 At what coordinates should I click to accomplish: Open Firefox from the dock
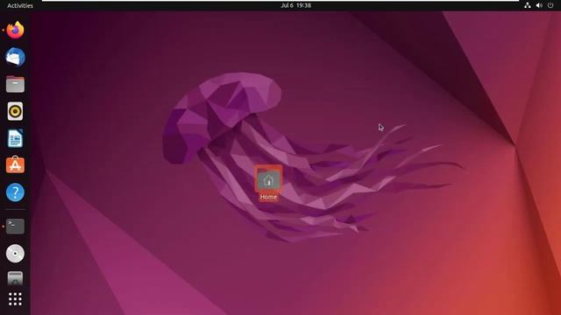pos(15,30)
